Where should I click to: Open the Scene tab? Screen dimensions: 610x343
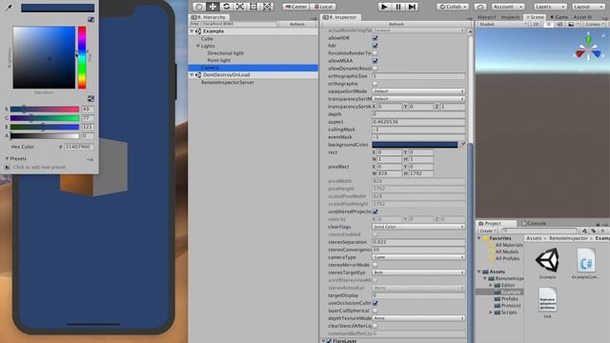point(535,17)
